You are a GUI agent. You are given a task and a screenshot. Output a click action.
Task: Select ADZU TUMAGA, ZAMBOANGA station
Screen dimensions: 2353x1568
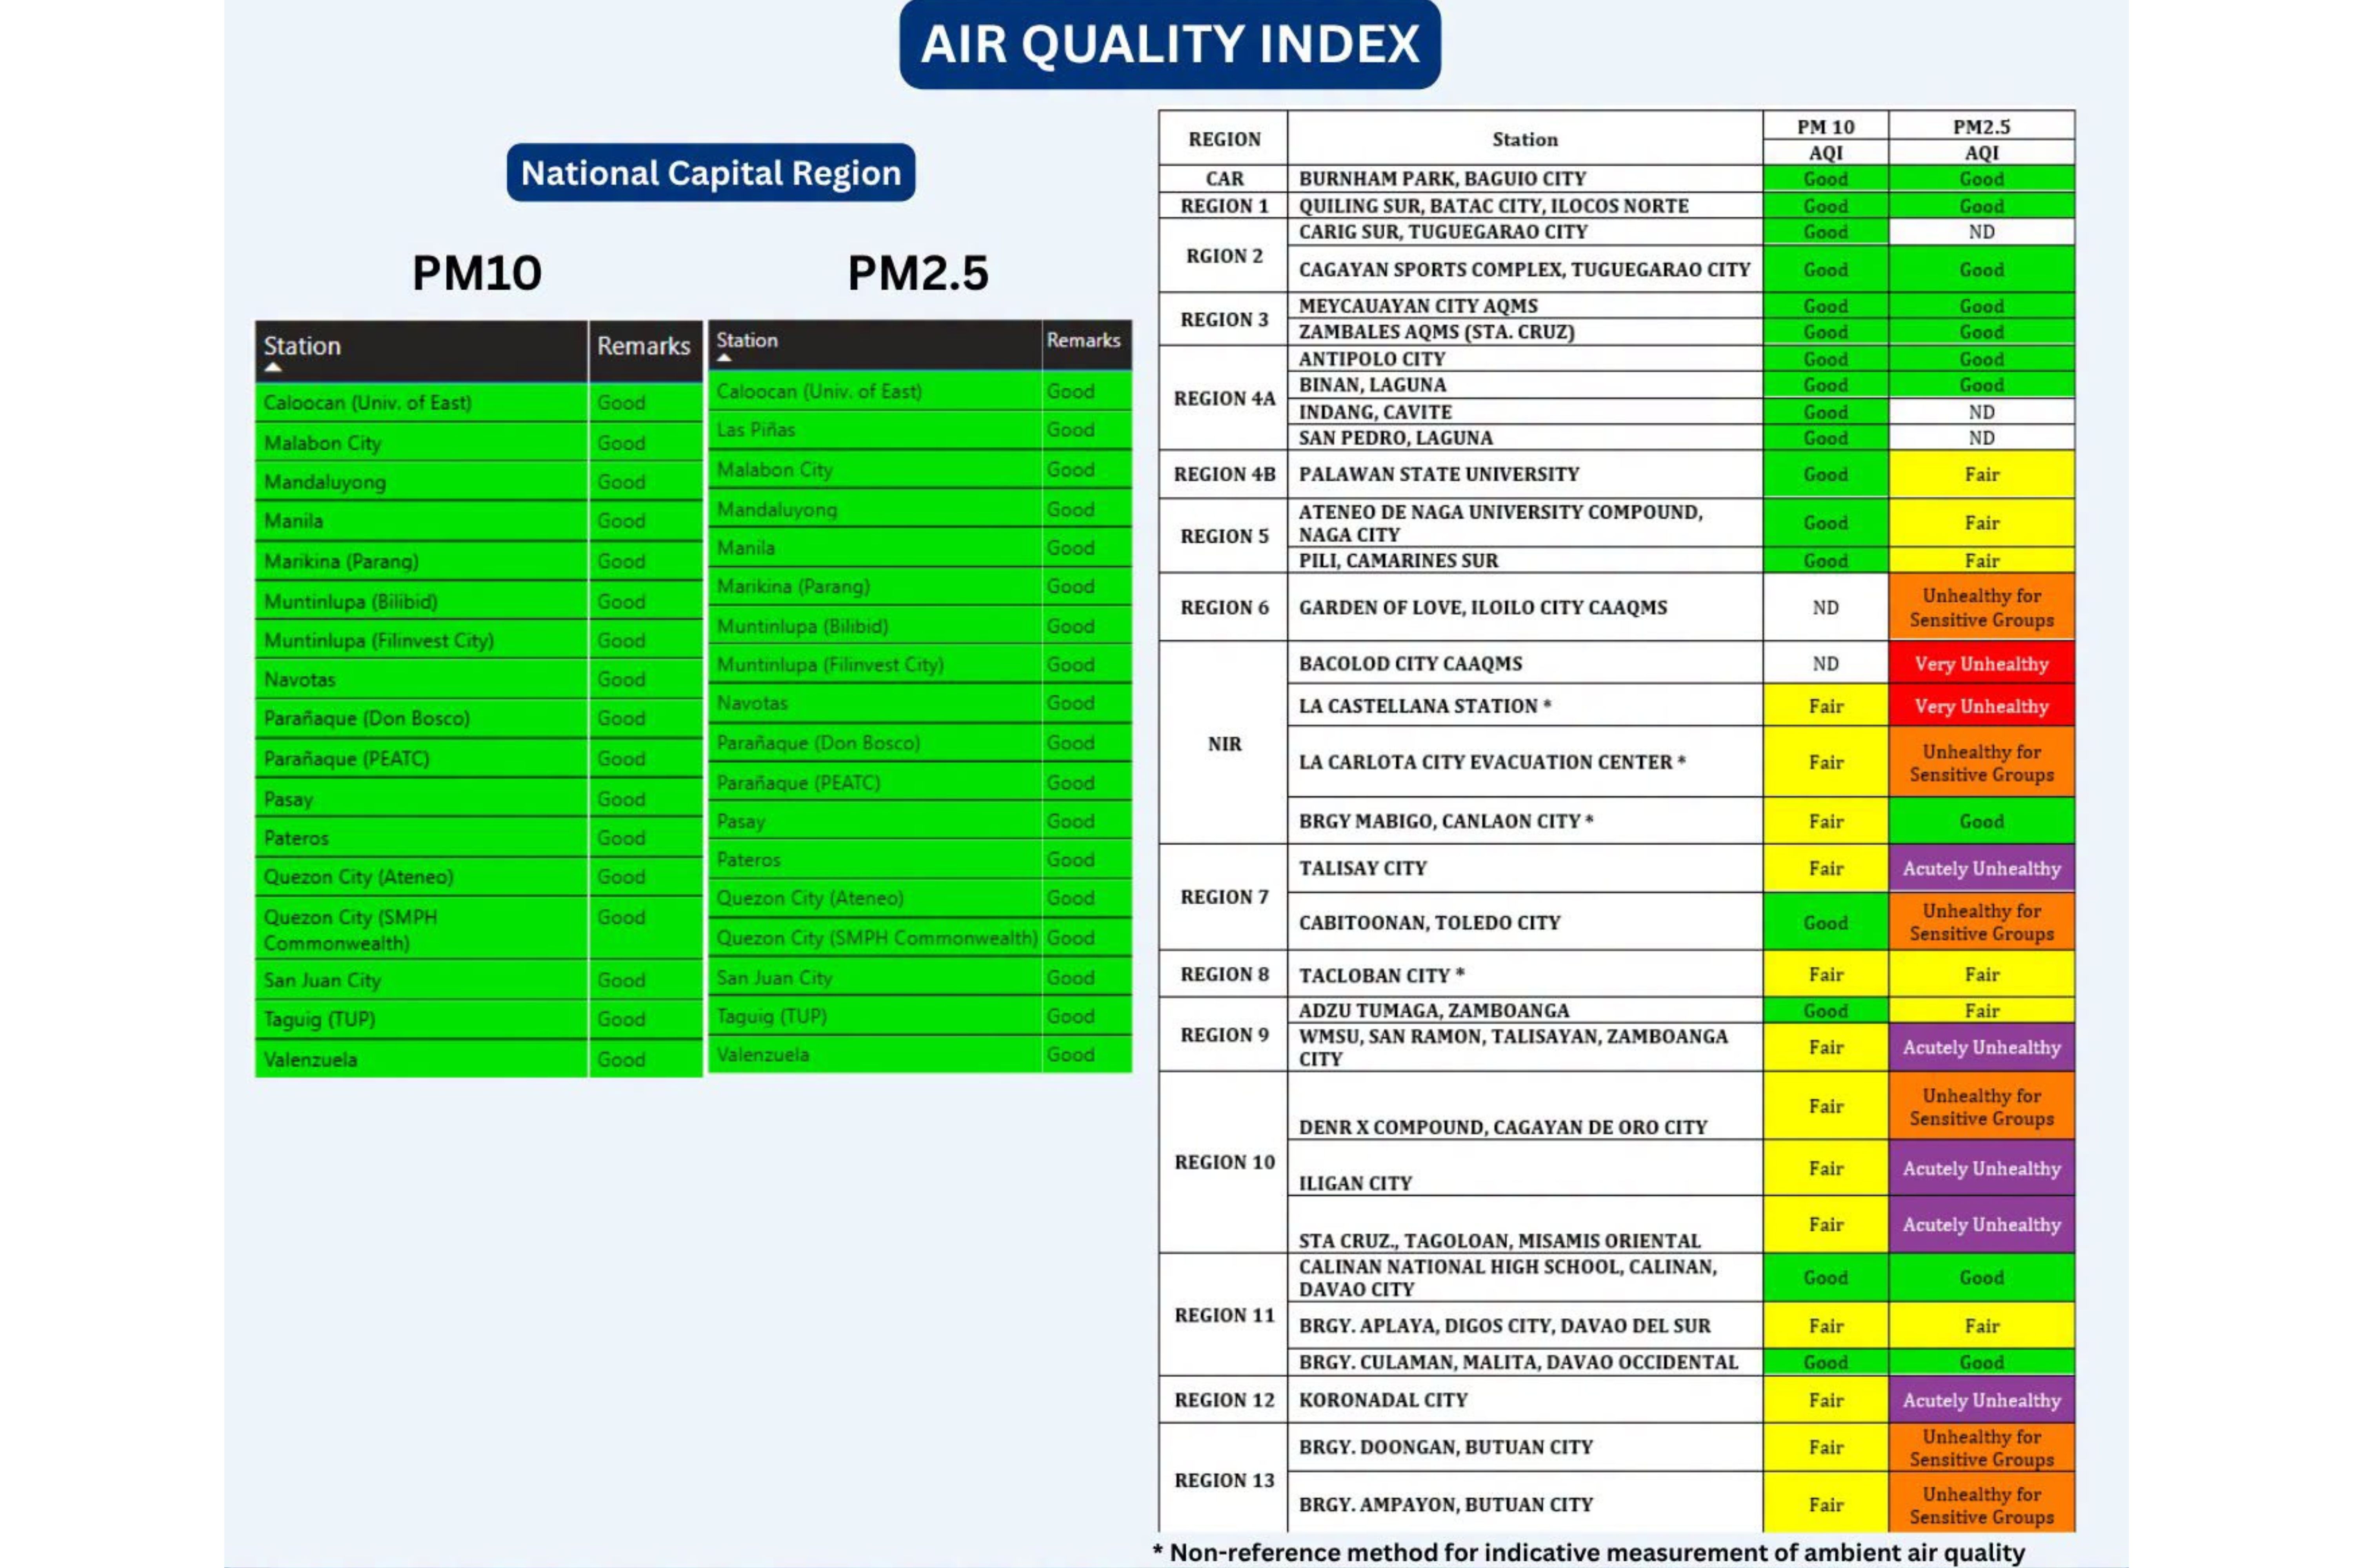pyautogui.click(x=1525, y=1010)
